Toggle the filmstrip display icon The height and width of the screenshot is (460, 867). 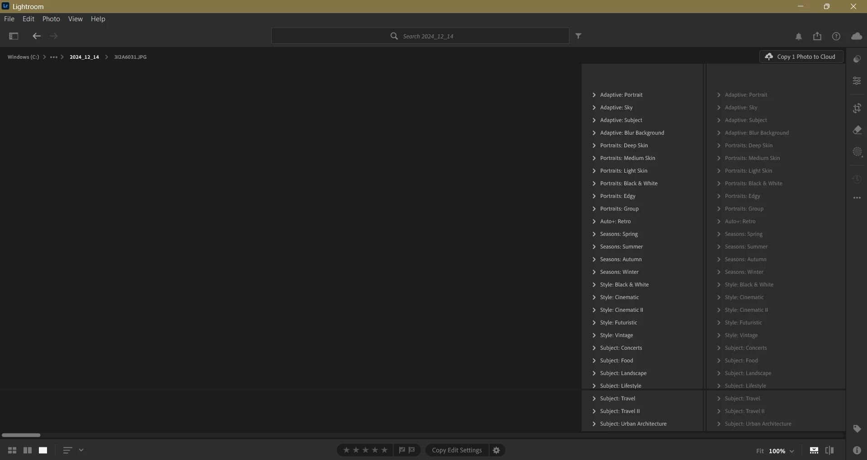[814, 451]
